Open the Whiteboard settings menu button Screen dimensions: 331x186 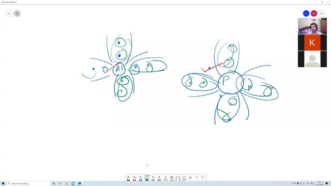(322, 13)
